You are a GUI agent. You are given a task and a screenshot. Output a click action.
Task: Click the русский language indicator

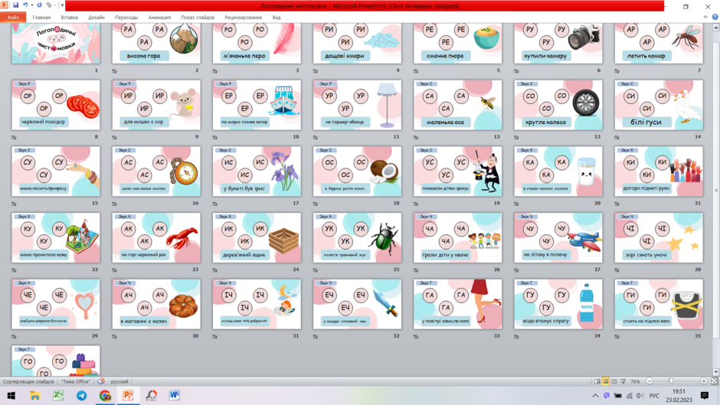[x=119, y=381]
